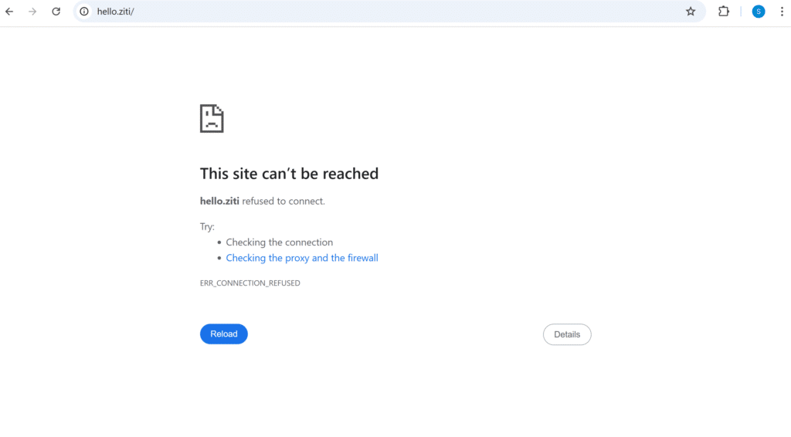Click the "refused to connect." message
This screenshot has width=791, height=437.
click(284, 202)
